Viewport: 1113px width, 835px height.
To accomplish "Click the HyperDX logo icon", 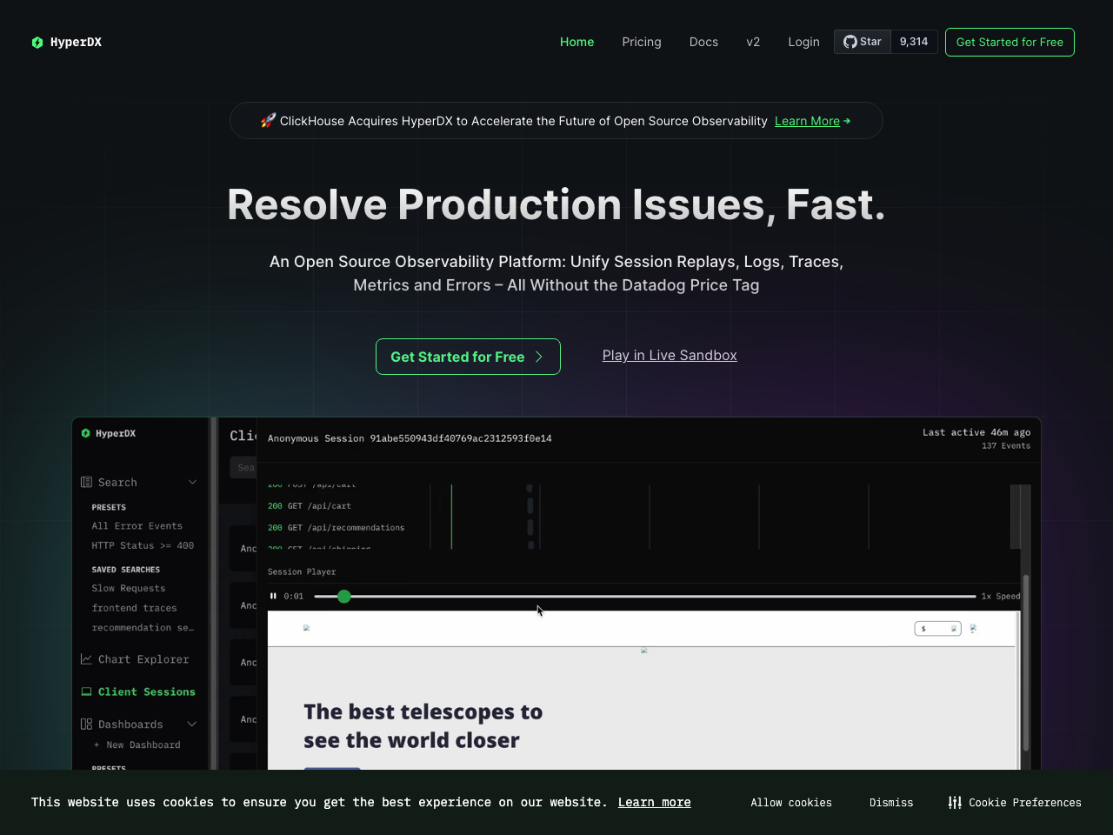I will (x=37, y=42).
